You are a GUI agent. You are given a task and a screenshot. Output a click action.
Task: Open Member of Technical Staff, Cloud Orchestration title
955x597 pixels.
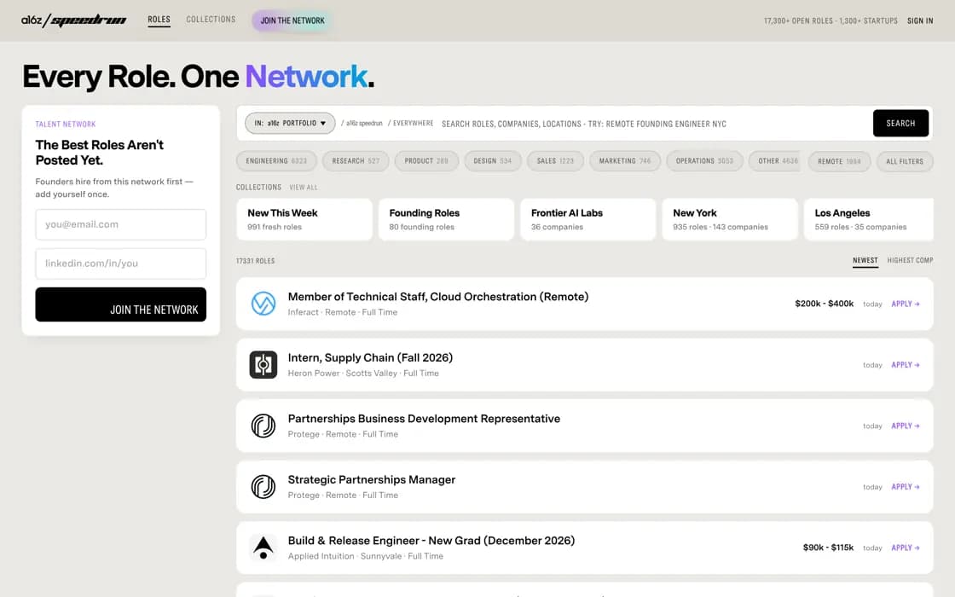(x=438, y=297)
